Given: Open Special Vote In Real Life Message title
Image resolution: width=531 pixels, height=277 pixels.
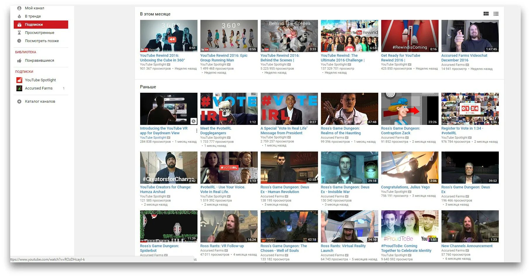Looking at the screenshot, I should pos(284,131).
